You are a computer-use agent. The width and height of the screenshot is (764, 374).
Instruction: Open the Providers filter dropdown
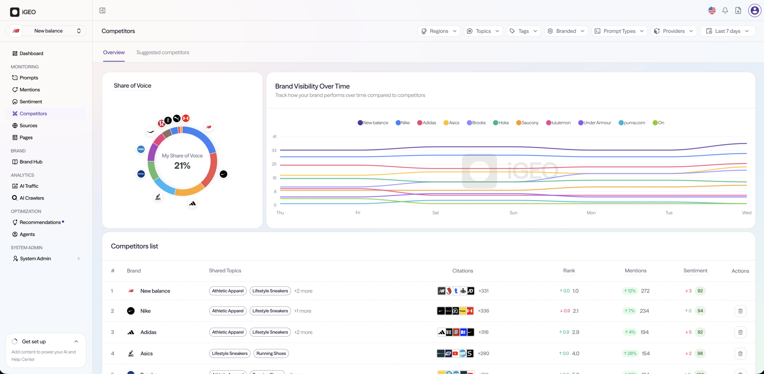pyautogui.click(x=674, y=31)
